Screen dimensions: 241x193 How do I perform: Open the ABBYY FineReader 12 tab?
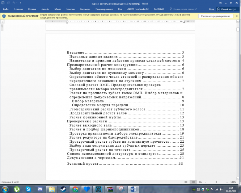pos(138,9)
